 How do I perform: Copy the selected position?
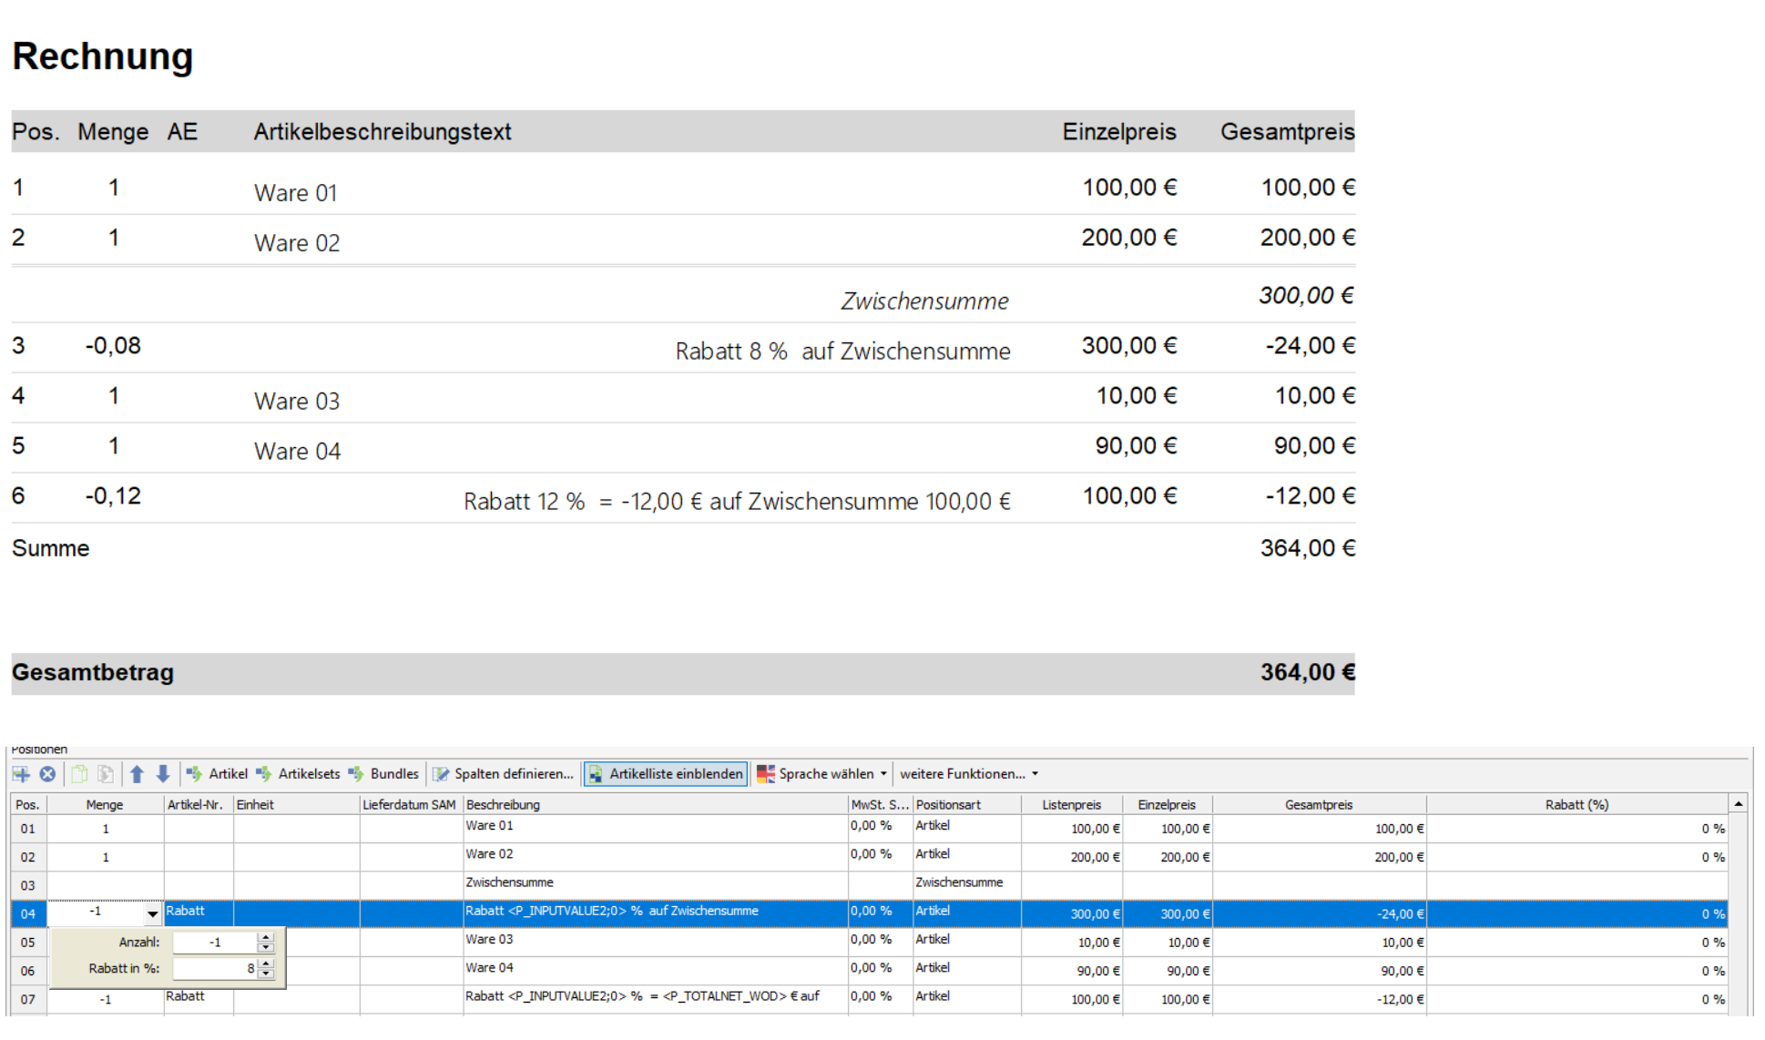pos(79,774)
